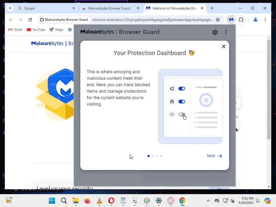The width and height of the screenshot is (276, 207).
Task: Bookmark this page with the star
Action: [x=218, y=20]
